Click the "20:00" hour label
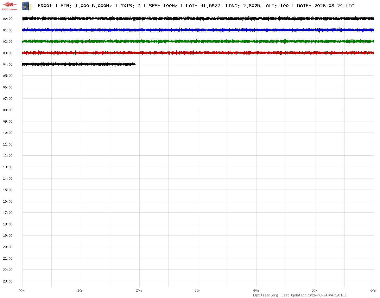Image resolution: width=380 pixels, height=298 pixels. tap(8, 247)
